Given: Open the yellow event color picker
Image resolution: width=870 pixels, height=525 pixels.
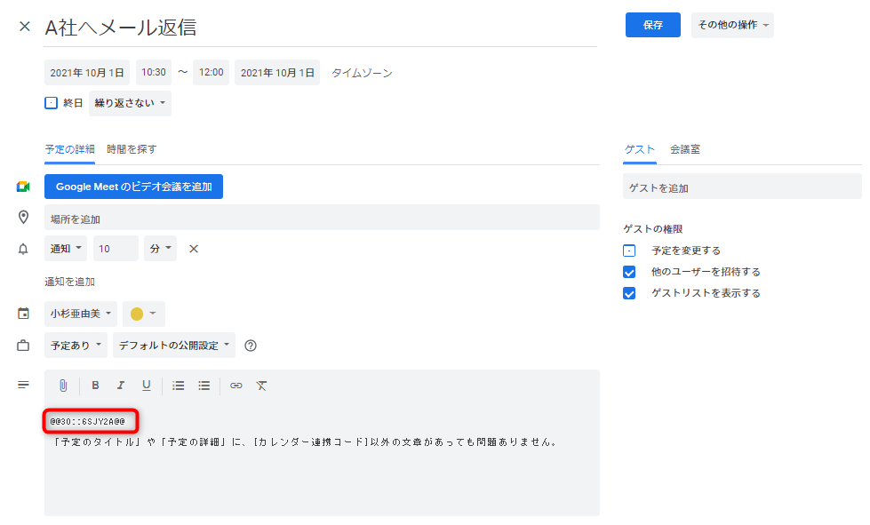Looking at the screenshot, I should tap(144, 314).
